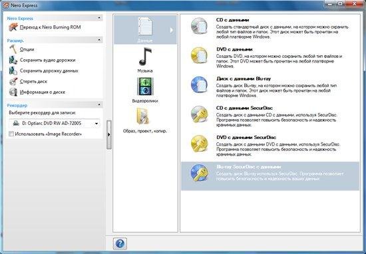
Task: Open Переход к Nero Burning ROM link
Action: (x=50, y=27)
